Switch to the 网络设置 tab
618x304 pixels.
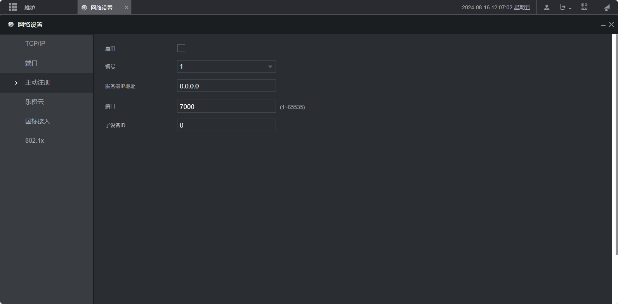(102, 8)
